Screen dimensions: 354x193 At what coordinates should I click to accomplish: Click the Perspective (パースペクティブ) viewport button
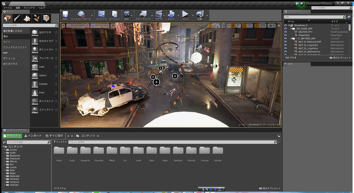pyautogui.click(x=78, y=25)
